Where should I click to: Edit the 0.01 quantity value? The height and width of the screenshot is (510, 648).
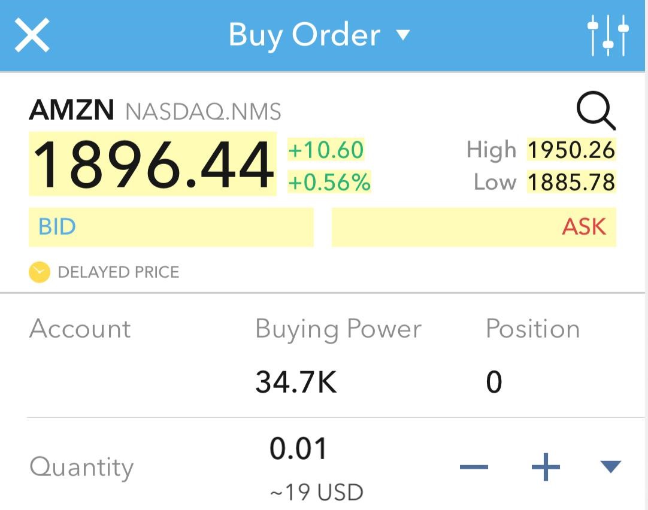click(x=298, y=449)
